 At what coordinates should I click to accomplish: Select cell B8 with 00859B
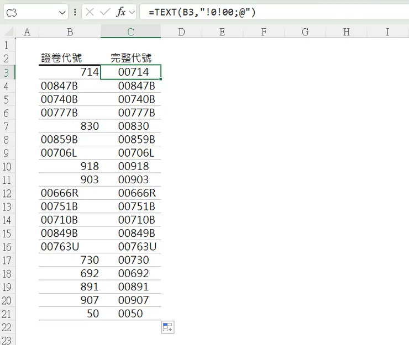coord(70,140)
